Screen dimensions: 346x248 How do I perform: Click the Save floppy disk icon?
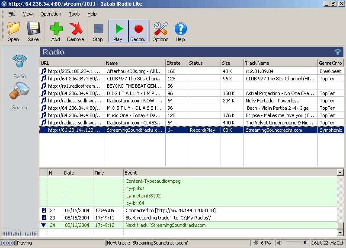(x=33, y=31)
